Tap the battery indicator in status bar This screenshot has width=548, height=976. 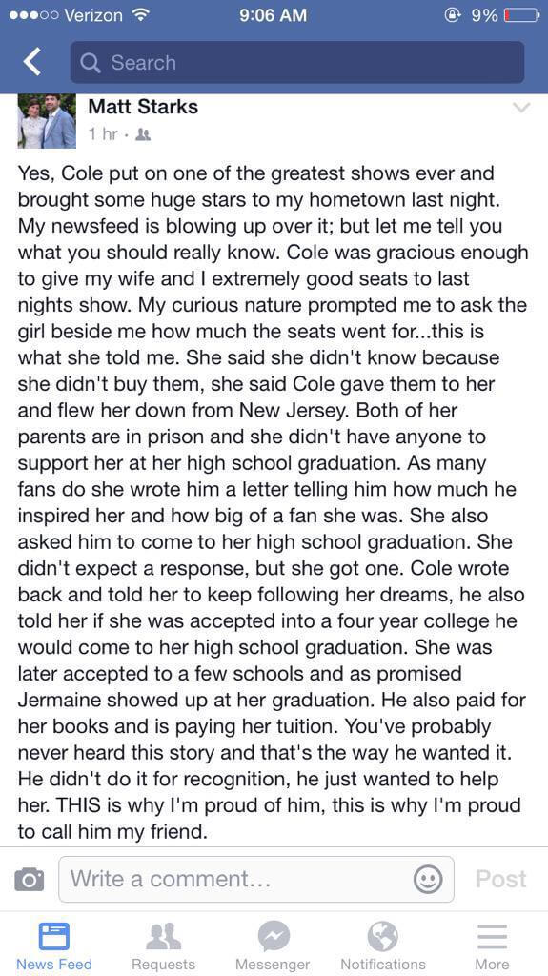point(521,15)
